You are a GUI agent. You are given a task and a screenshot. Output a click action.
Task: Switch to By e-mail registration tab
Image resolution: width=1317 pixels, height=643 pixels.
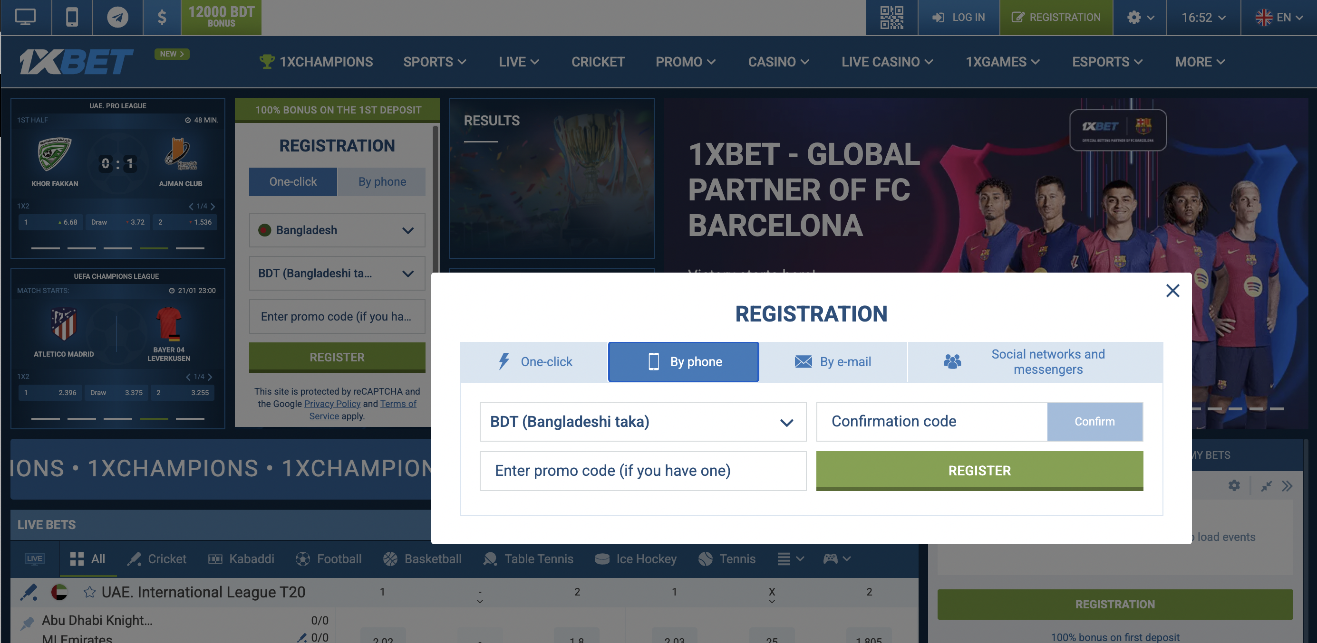click(833, 361)
